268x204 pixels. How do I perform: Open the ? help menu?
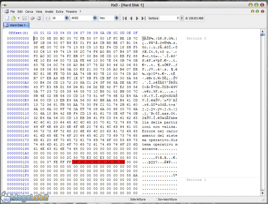80,12
